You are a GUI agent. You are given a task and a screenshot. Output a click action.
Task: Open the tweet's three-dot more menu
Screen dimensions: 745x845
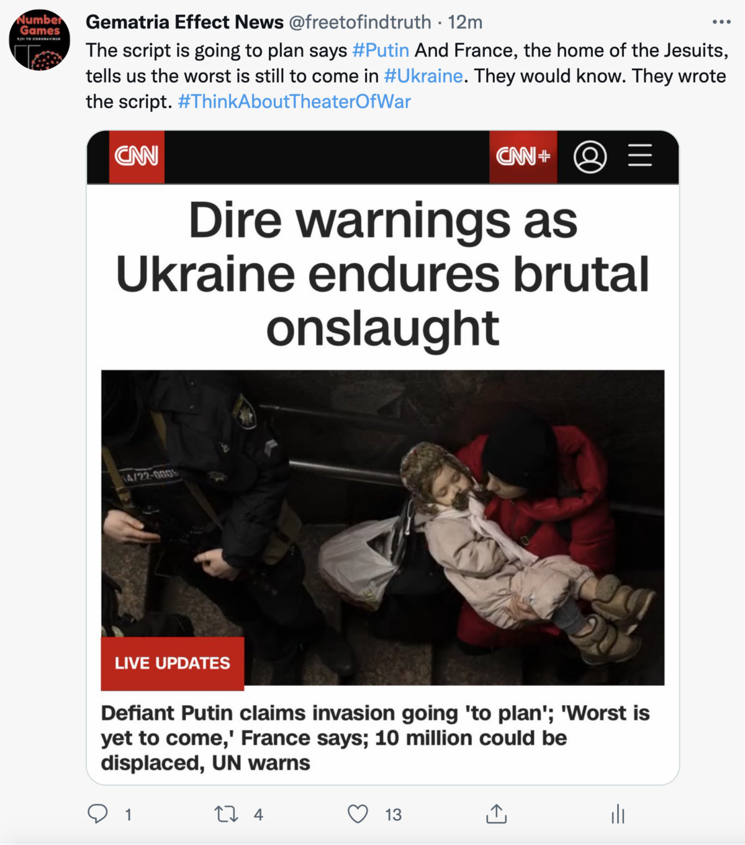coord(721,22)
